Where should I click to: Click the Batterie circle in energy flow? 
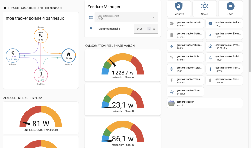[x=41, y=75]
